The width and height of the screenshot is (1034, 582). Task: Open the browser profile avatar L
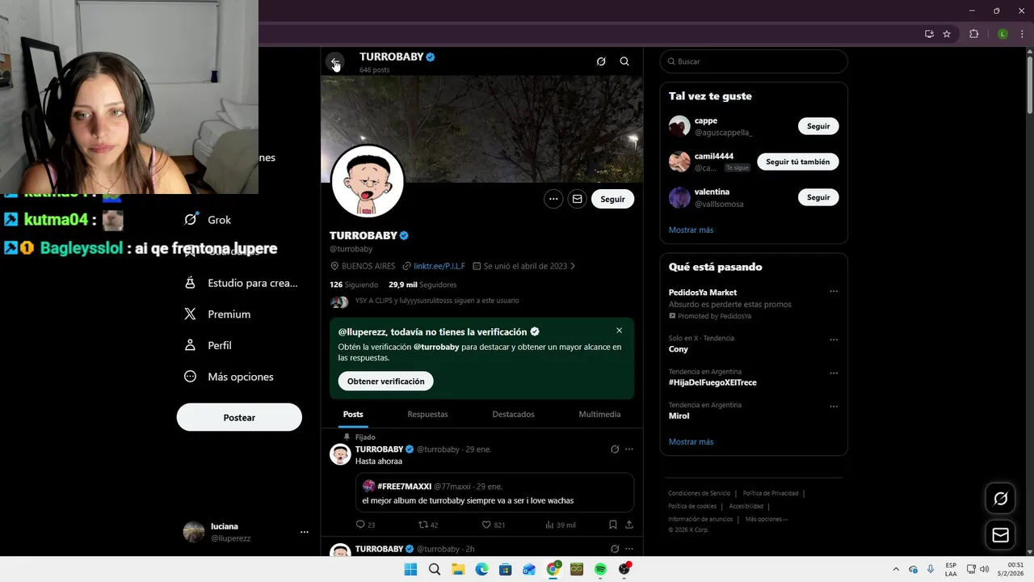click(1002, 34)
